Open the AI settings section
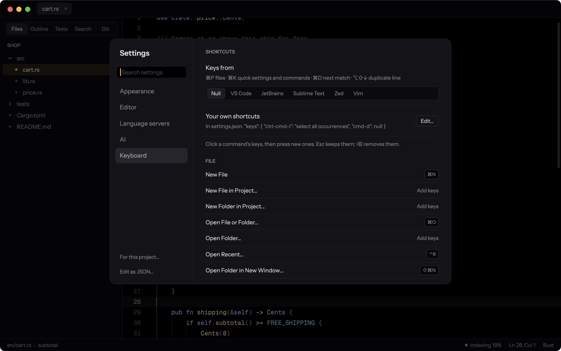The image size is (561, 351). click(x=151, y=140)
